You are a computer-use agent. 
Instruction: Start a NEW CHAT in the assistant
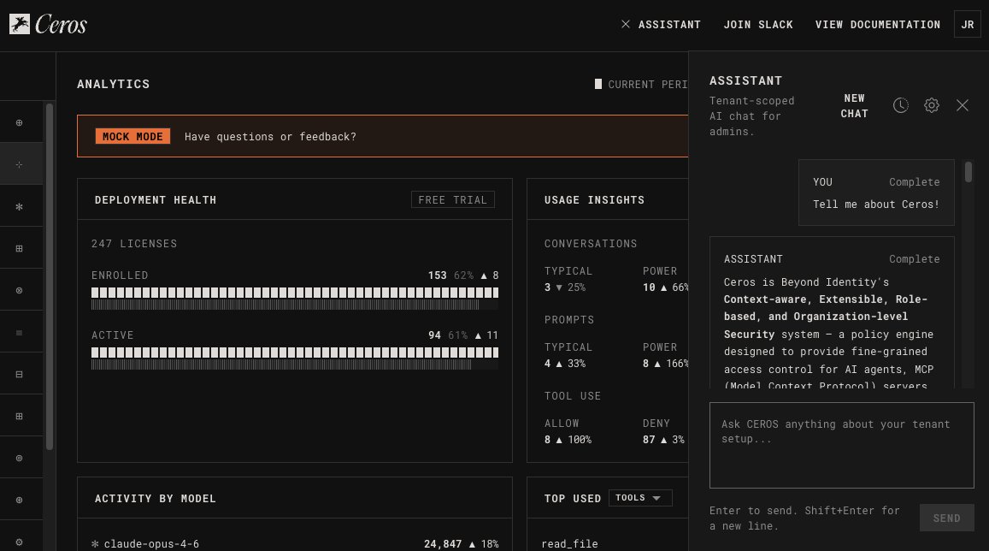(854, 106)
